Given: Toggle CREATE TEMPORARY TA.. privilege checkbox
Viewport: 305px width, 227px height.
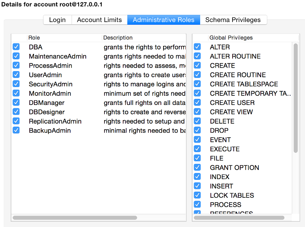Looking at the screenshot, I should coord(197,93).
